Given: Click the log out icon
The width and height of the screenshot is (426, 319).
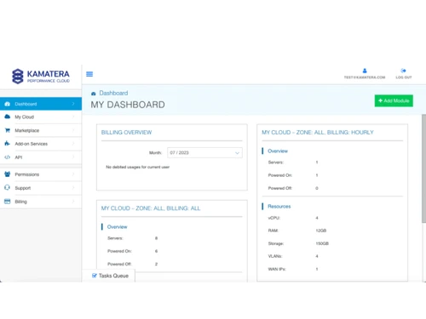Looking at the screenshot, I should (403, 71).
